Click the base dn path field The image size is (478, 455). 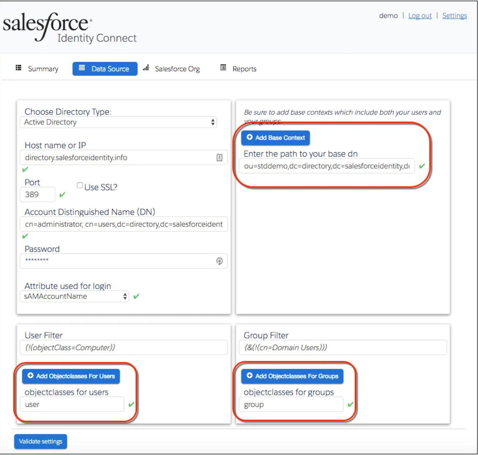(327, 166)
